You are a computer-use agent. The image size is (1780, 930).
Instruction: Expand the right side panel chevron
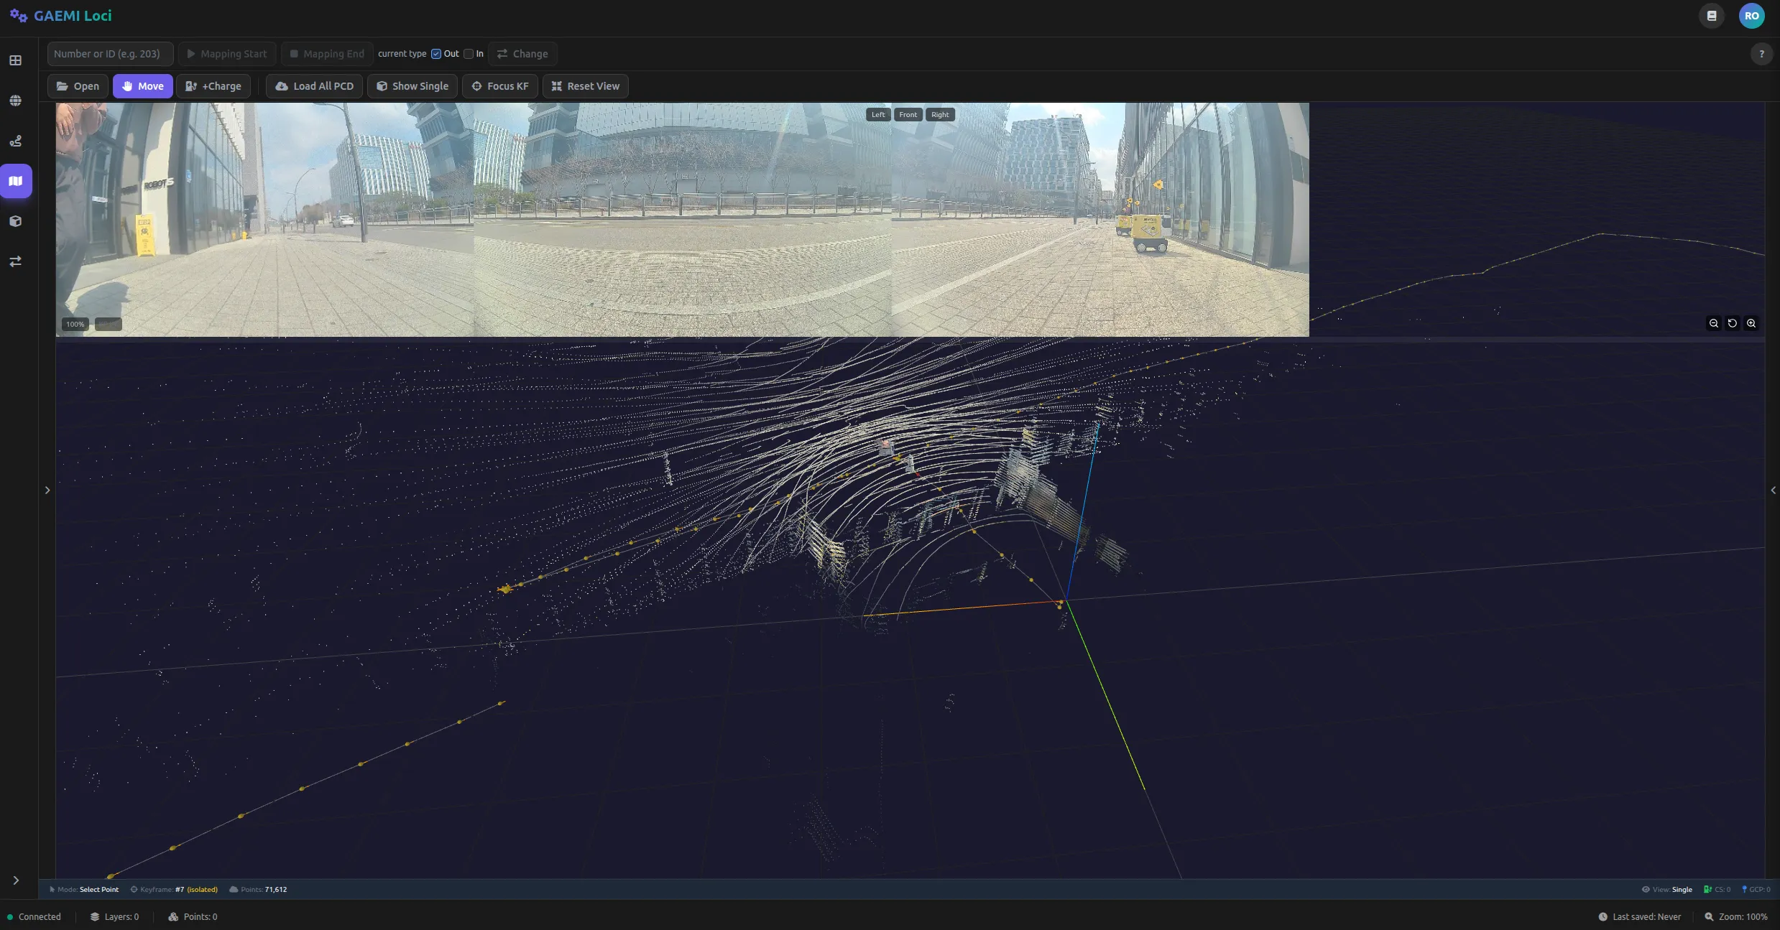1773,490
